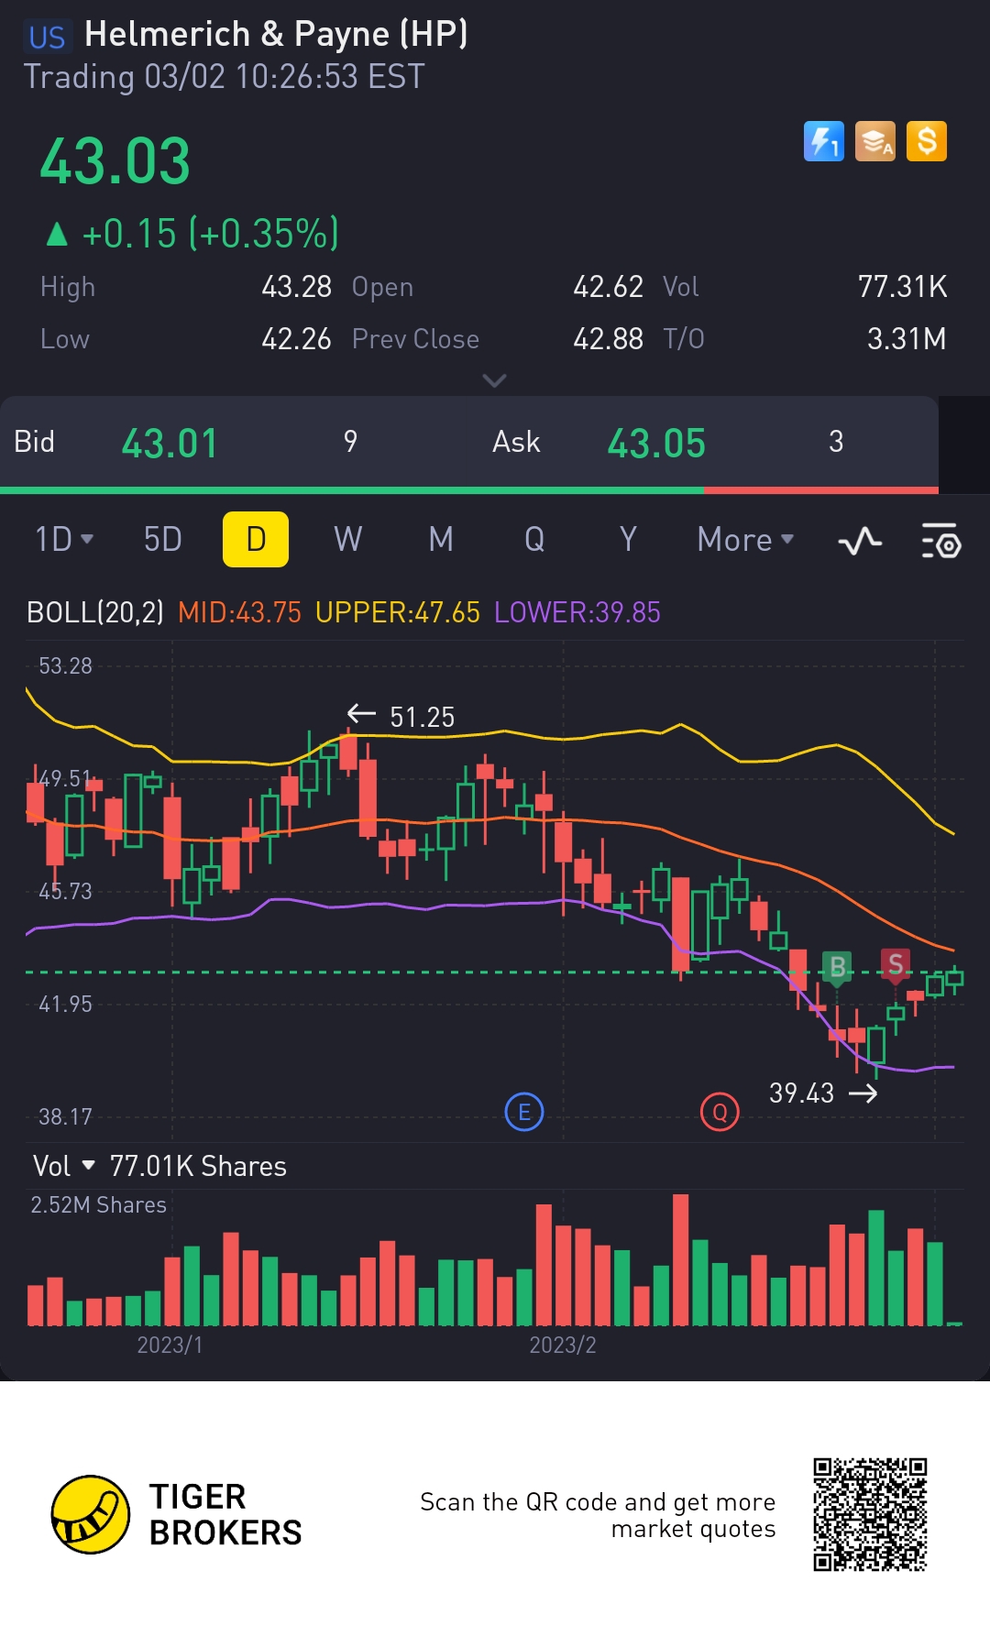Tap the QR code image
This screenshot has height=1648, width=990.
click(870, 1514)
